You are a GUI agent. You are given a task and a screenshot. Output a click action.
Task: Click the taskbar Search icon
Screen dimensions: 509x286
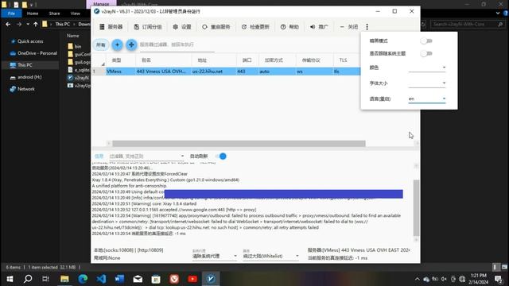tap(28, 279)
